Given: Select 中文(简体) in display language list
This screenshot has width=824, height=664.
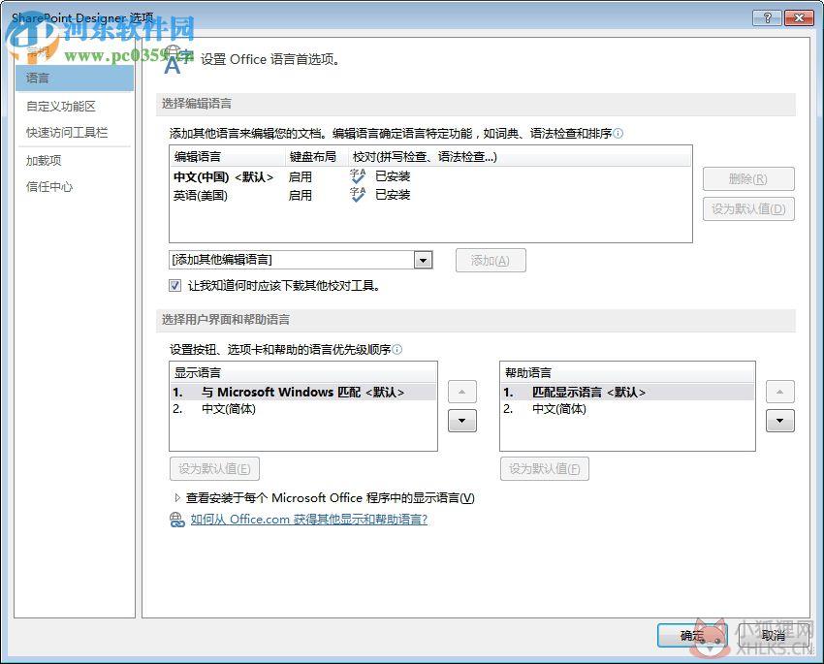Looking at the screenshot, I should (303, 409).
